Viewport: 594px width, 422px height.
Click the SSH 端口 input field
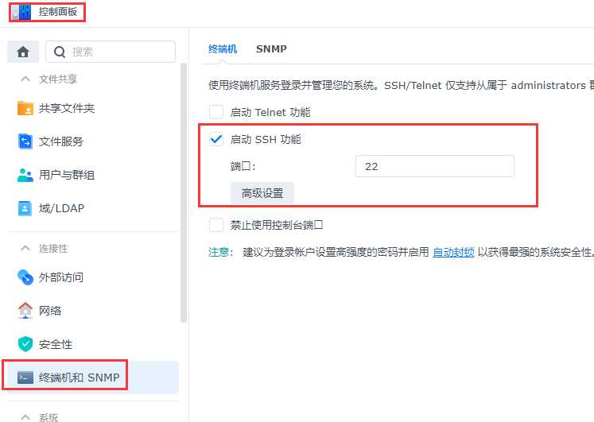coord(434,166)
